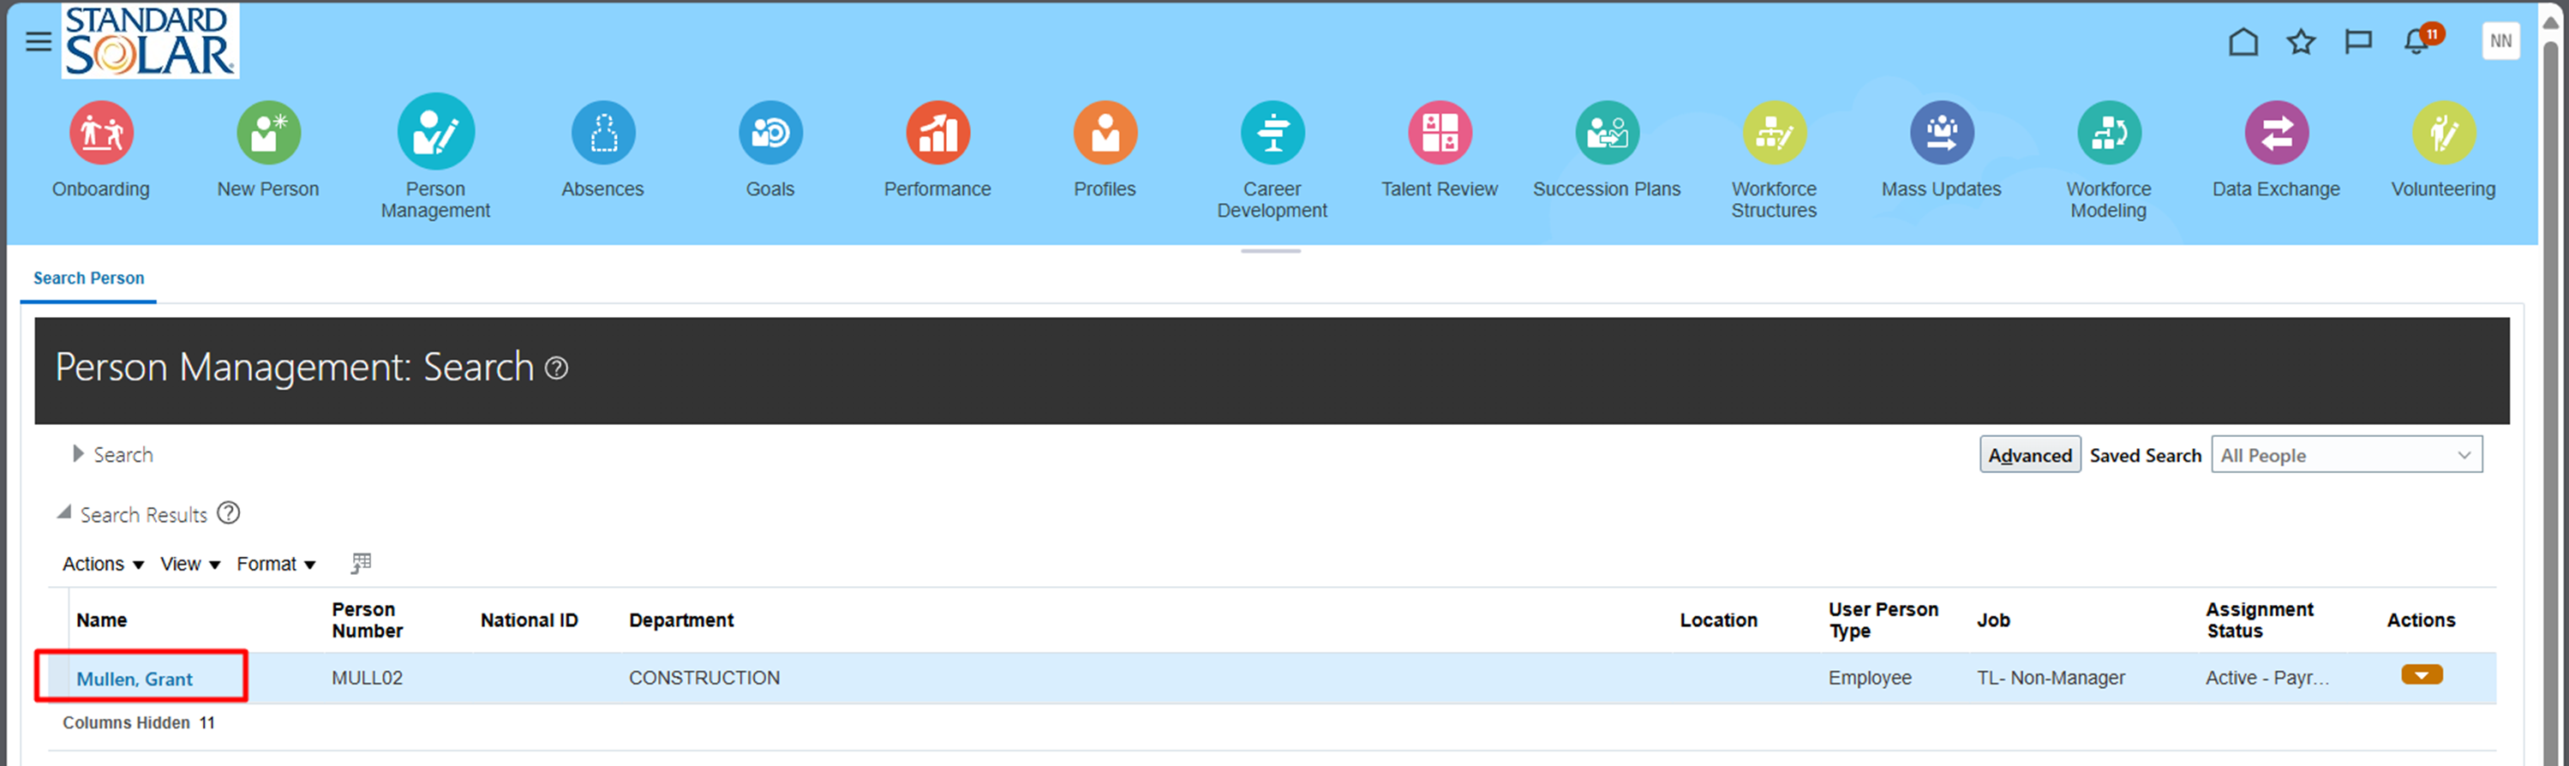Image resolution: width=2569 pixels, height=766 pixels.
Task: Click the Department column header
Action: coord(681,620)
